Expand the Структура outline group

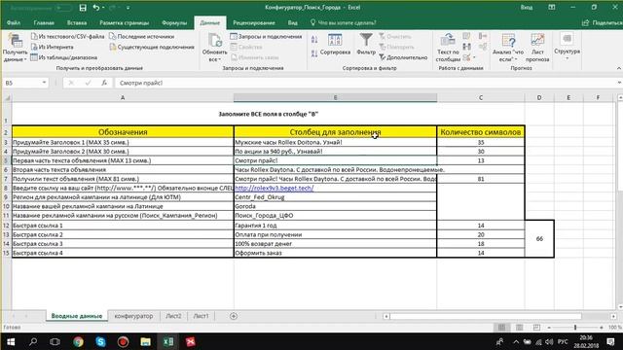(567, 47)
